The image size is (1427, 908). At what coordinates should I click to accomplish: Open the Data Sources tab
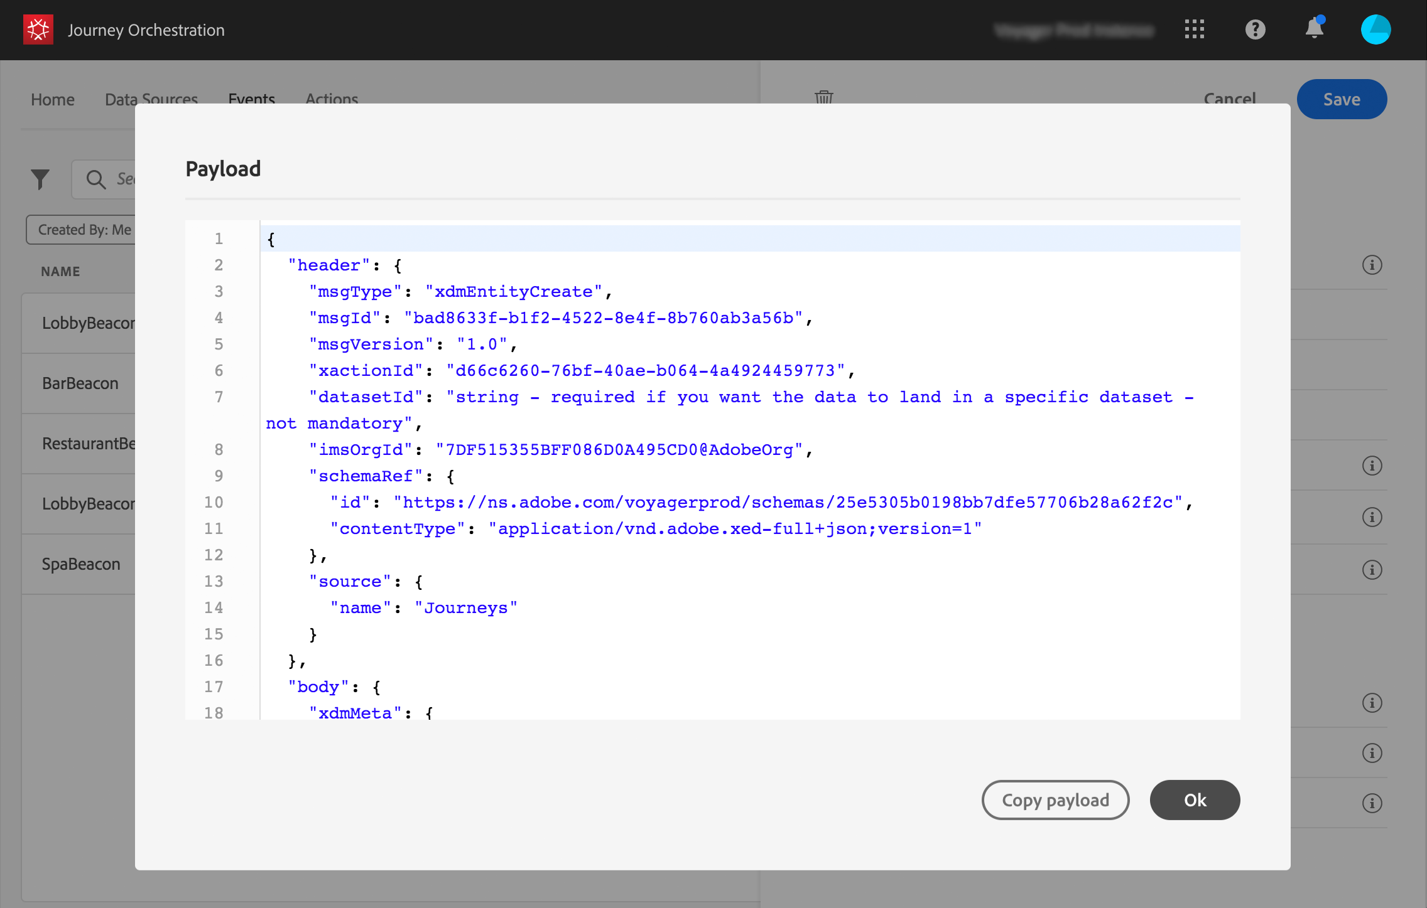(x=151, y=99)
